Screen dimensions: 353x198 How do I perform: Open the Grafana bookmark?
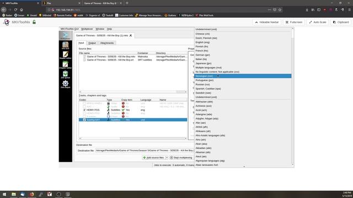click(170, 15)
